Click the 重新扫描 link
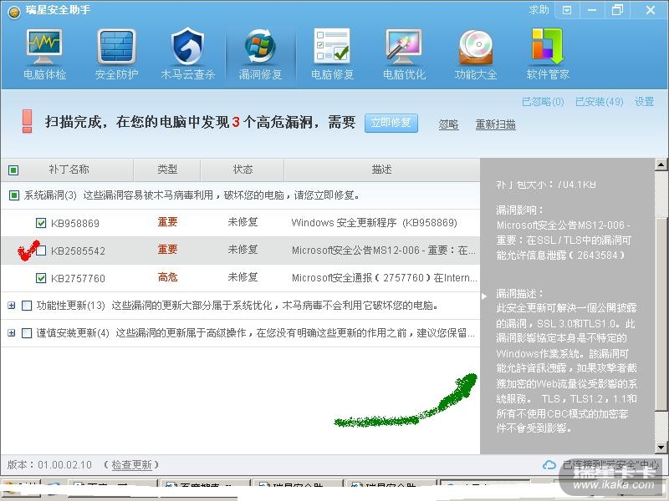This screenshot has width=669, height=501. coord(496,124)
